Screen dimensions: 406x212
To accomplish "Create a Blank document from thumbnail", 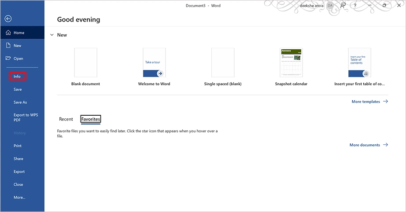I will 86,62.
